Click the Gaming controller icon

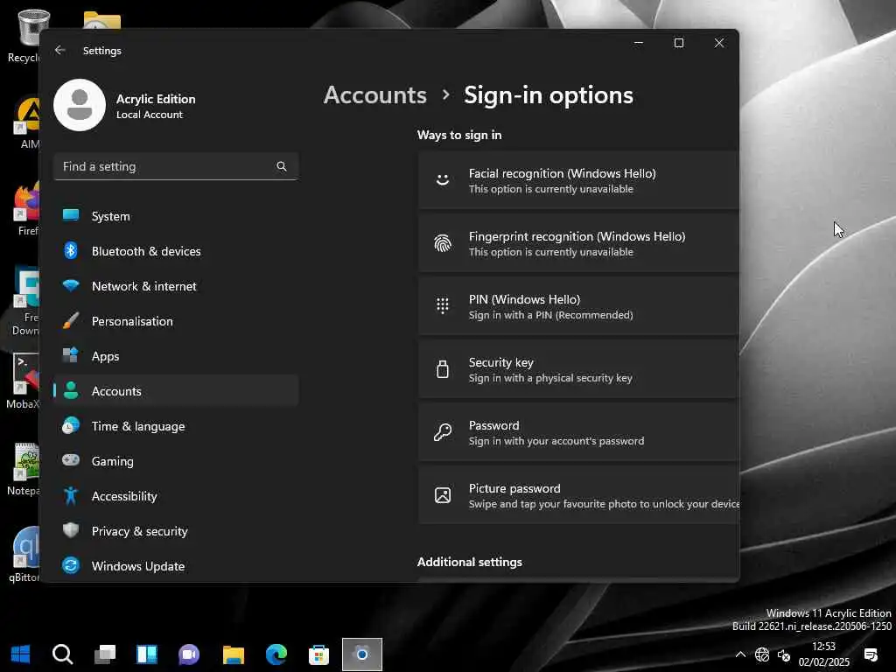pyautogui.click(x=71, y=460)
